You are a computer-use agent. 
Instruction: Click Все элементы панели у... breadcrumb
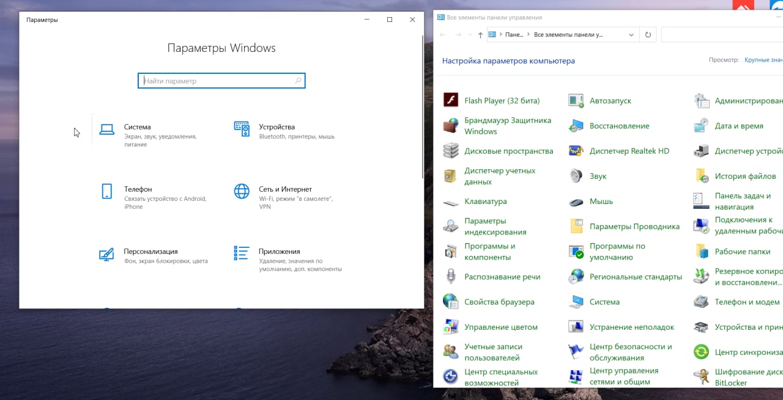click(568, 35)
